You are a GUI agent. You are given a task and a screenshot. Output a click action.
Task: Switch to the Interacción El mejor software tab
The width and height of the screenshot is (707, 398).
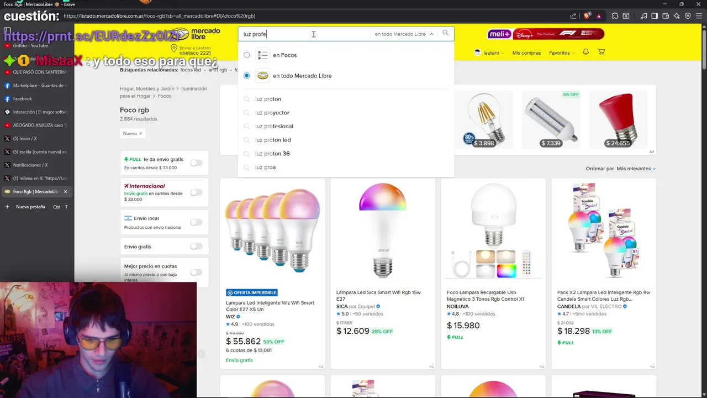(36, 112)
